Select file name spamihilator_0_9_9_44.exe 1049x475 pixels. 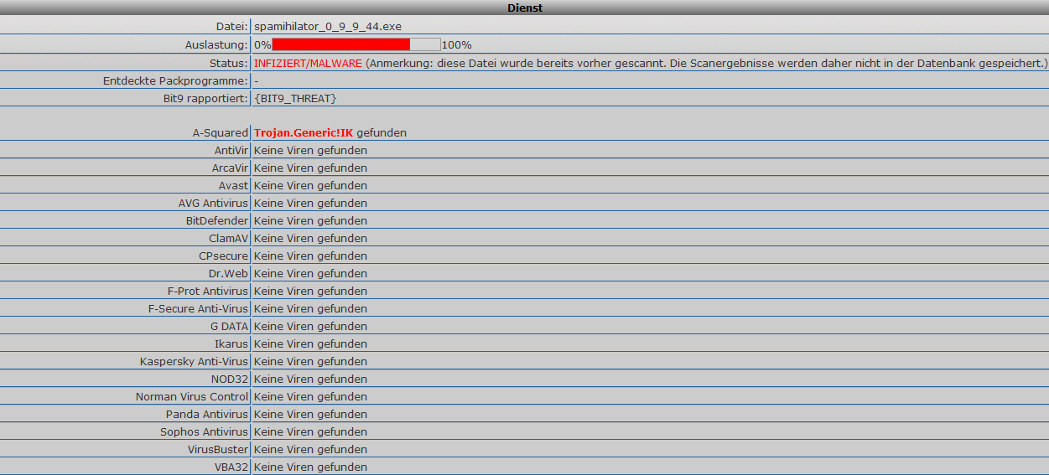[x=328, y=27]
